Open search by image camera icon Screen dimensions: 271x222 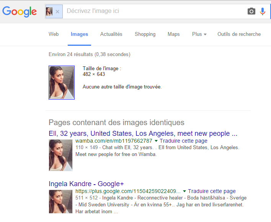251,11
